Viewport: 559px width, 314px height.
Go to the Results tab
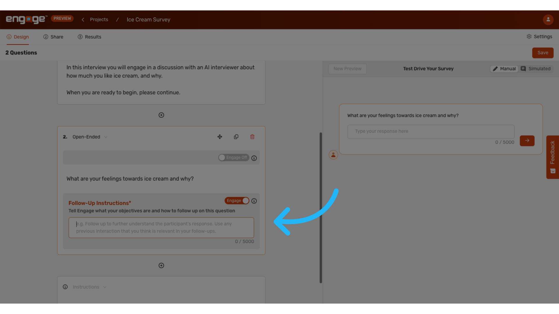pos(89,37)
